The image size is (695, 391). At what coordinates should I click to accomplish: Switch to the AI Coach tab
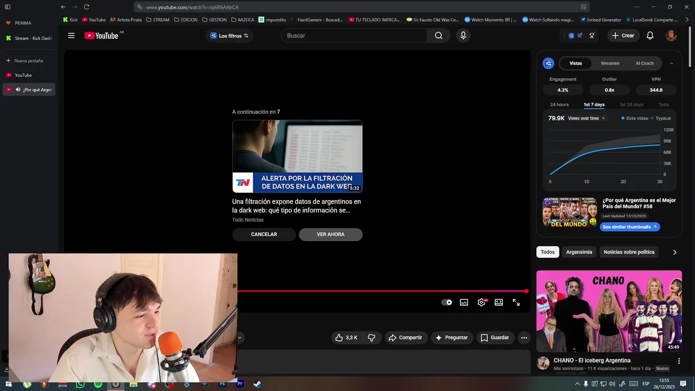click(x=645, y=64)
